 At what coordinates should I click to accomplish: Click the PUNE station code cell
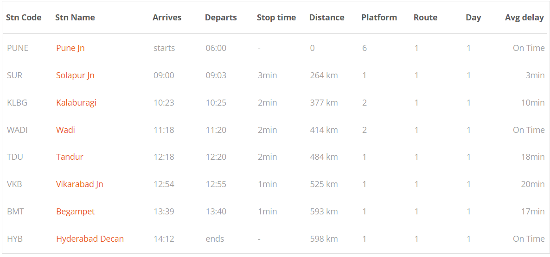(18, 48)
